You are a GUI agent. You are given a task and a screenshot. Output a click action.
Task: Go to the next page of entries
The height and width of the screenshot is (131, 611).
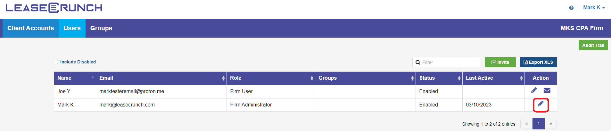(551, 124)
